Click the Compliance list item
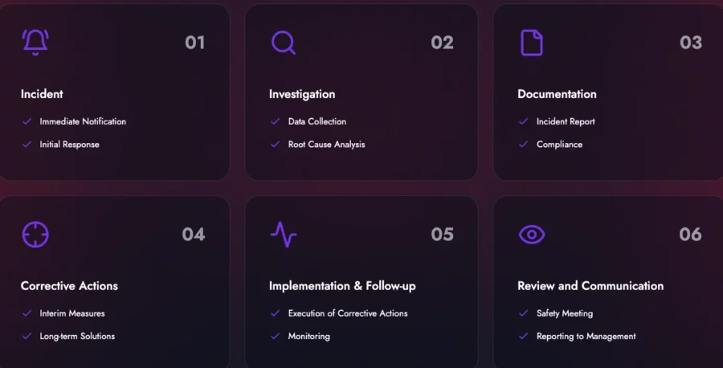 coord(559,145)
